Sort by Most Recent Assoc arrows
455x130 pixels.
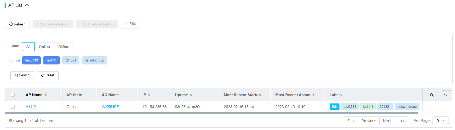(313, 95)
